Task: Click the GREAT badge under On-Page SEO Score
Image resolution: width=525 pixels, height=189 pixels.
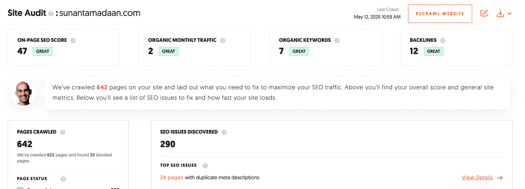Action: [42, 51]
